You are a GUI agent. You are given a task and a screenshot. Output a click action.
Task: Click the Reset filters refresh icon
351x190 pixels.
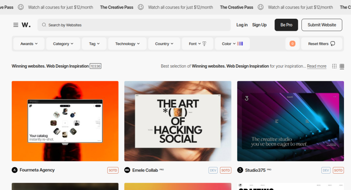(333, 44)
